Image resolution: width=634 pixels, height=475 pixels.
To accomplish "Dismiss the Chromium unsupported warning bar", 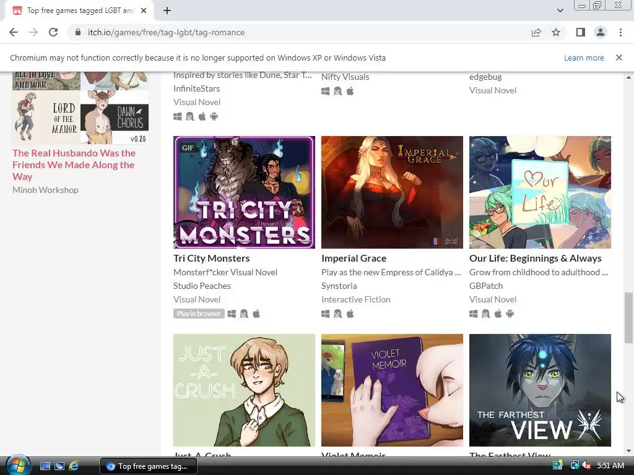I will [619, 58].
